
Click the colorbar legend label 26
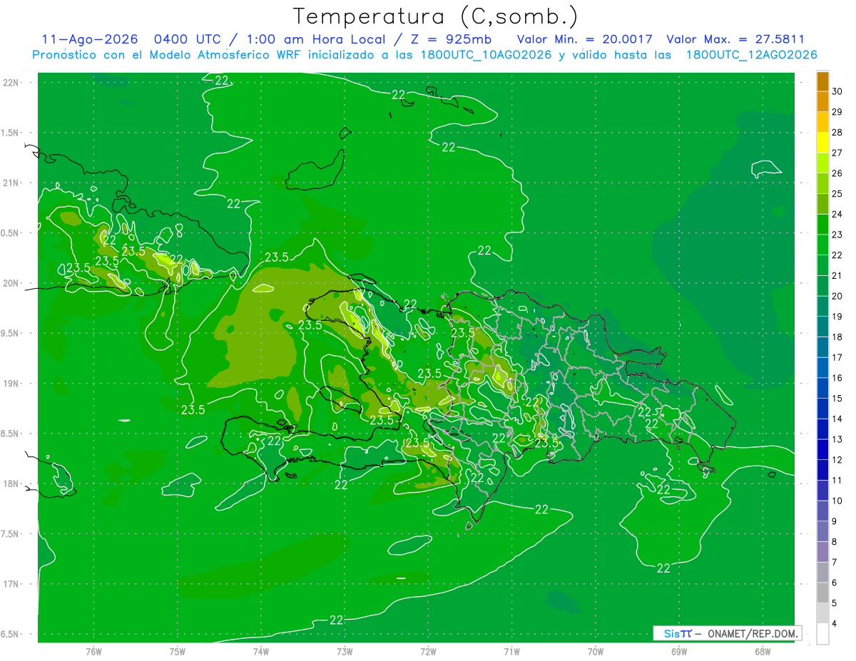[x=837, y=173]
